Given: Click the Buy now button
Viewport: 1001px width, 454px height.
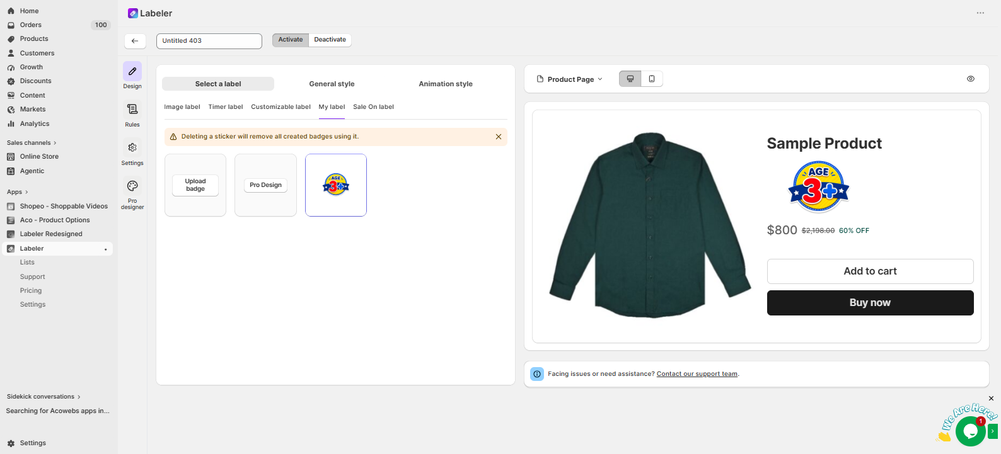Looking at the screenshot, I should pos(870,303).
